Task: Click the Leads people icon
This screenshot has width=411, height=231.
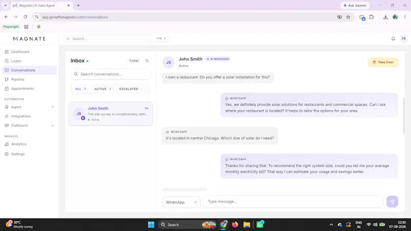Action: (x=7, y=61)
